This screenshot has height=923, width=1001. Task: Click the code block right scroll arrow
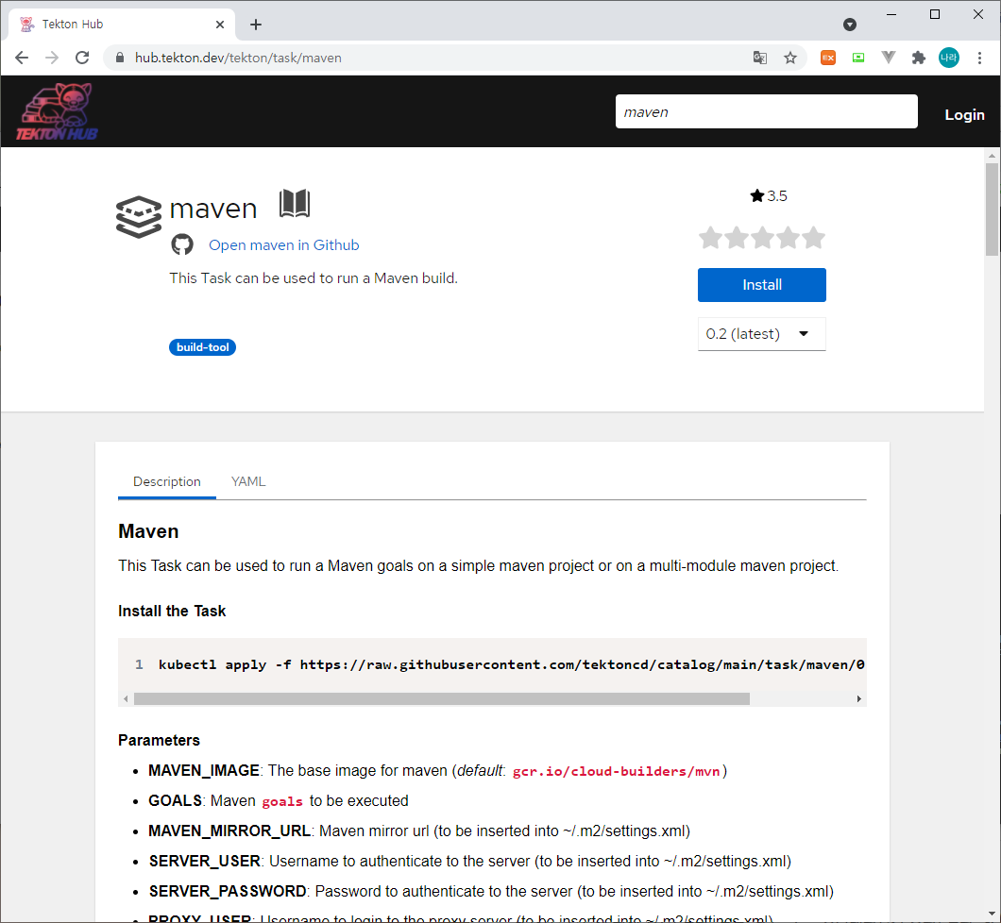pyautogui.click(x=858, y=699)
